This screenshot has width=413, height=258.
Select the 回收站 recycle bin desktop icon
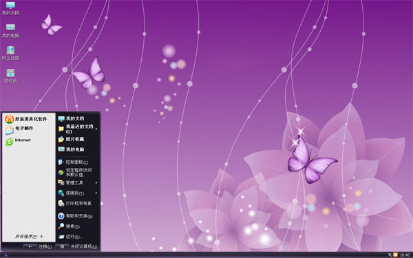coord(10,76)
